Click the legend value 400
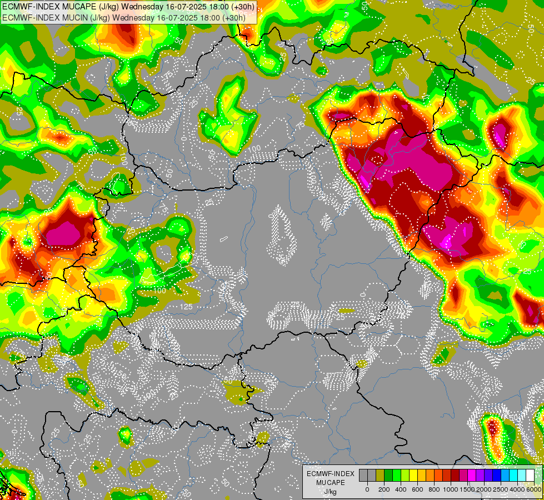Viewport: 544px width, 500px height. tap(401, 489)
